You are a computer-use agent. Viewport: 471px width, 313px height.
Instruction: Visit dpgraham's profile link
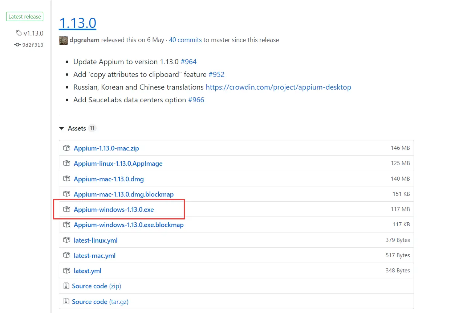point(85,40)
